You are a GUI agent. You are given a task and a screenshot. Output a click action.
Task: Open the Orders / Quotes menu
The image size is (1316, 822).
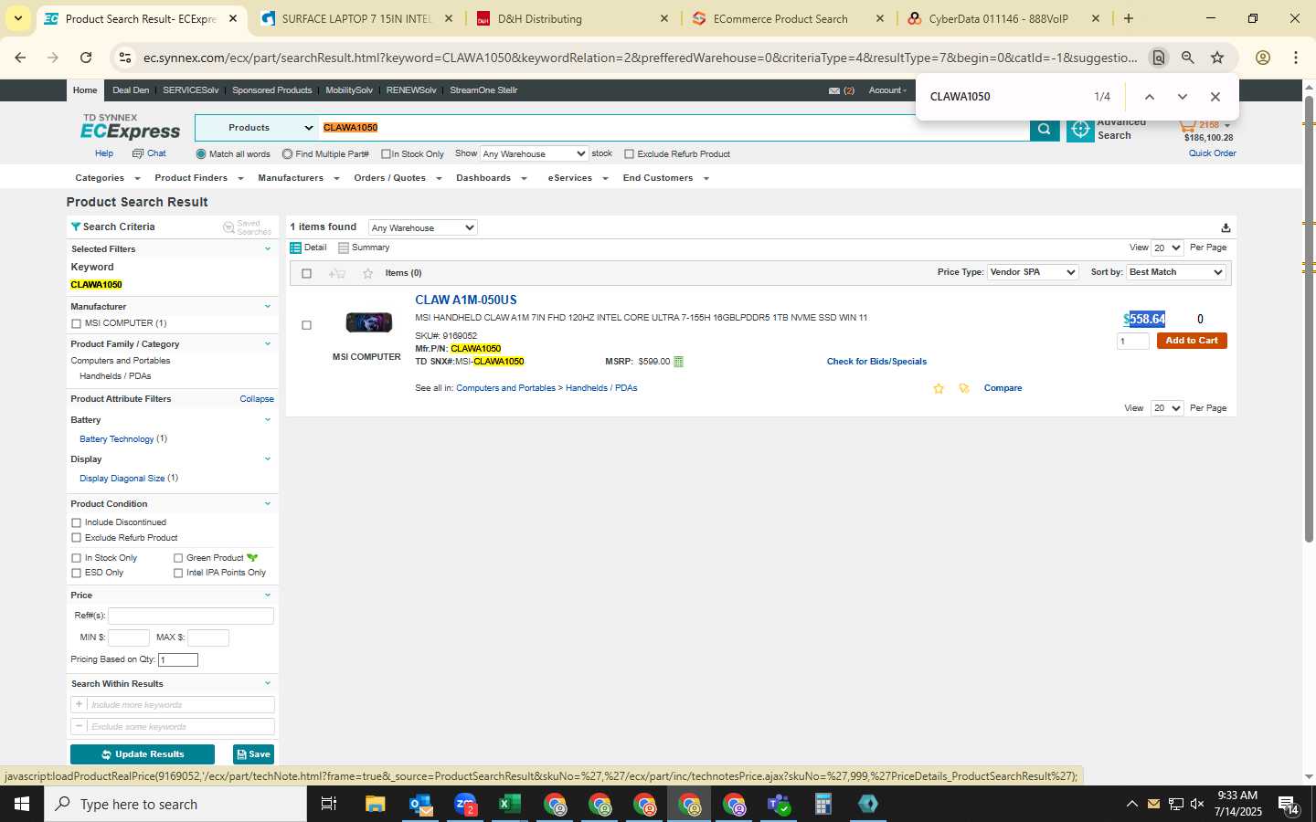(x=398, y=178)
